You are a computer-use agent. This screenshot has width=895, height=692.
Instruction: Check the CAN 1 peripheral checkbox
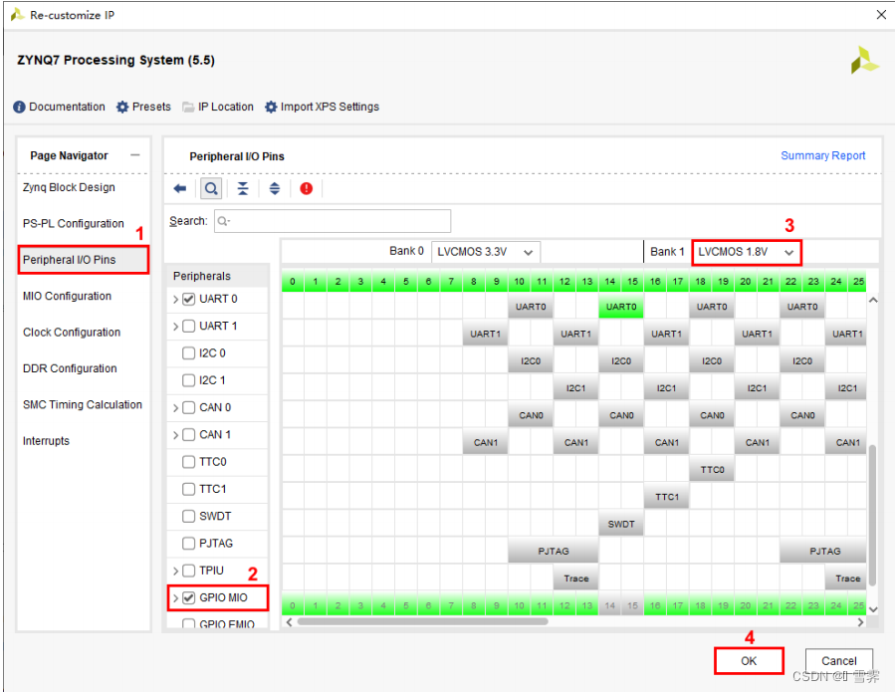(x=189, y=435)
